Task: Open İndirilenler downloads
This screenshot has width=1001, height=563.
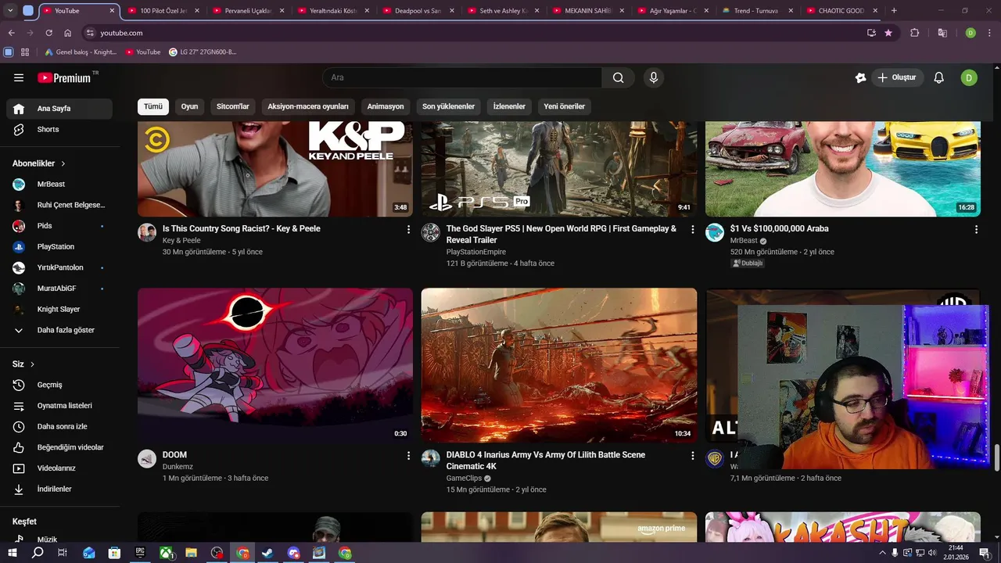Action: (59, 489)
